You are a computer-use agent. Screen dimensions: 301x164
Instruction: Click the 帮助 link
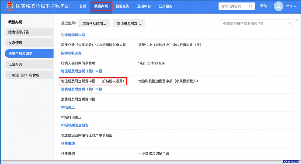264,6
